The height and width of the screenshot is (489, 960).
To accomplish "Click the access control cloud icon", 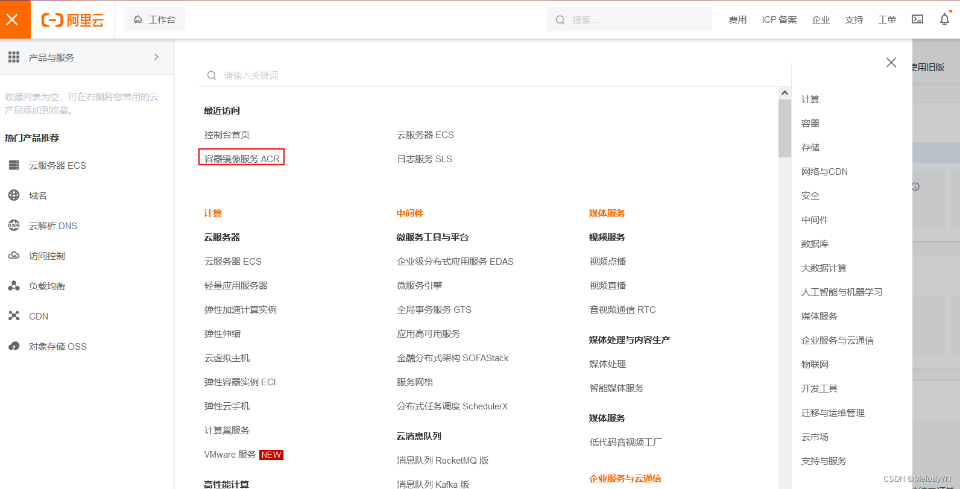I will coord(14,256).
